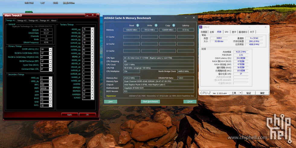Viewport: 296px width, 148px height.
Task: Click Apply in Mem TweakIt
Action: point(70,115)
